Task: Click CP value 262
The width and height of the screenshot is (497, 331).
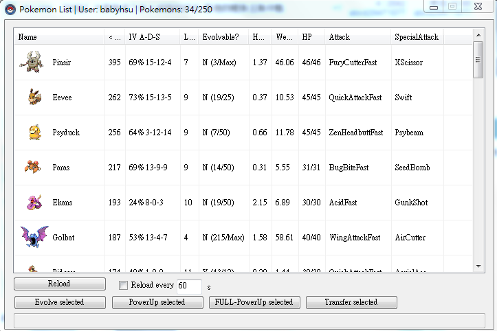Action: [114, 98]
